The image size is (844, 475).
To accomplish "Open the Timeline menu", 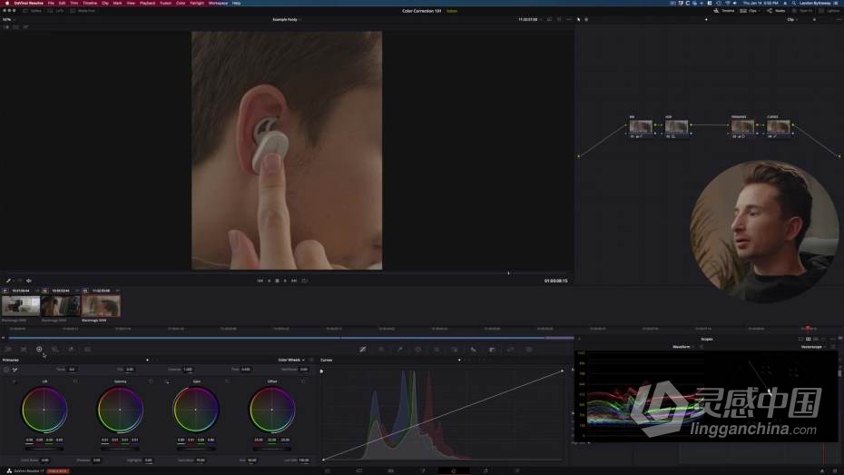I will click(90, 4).
